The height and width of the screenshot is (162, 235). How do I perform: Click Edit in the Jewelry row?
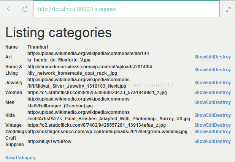pyautogui.click(x=210, y=83)
